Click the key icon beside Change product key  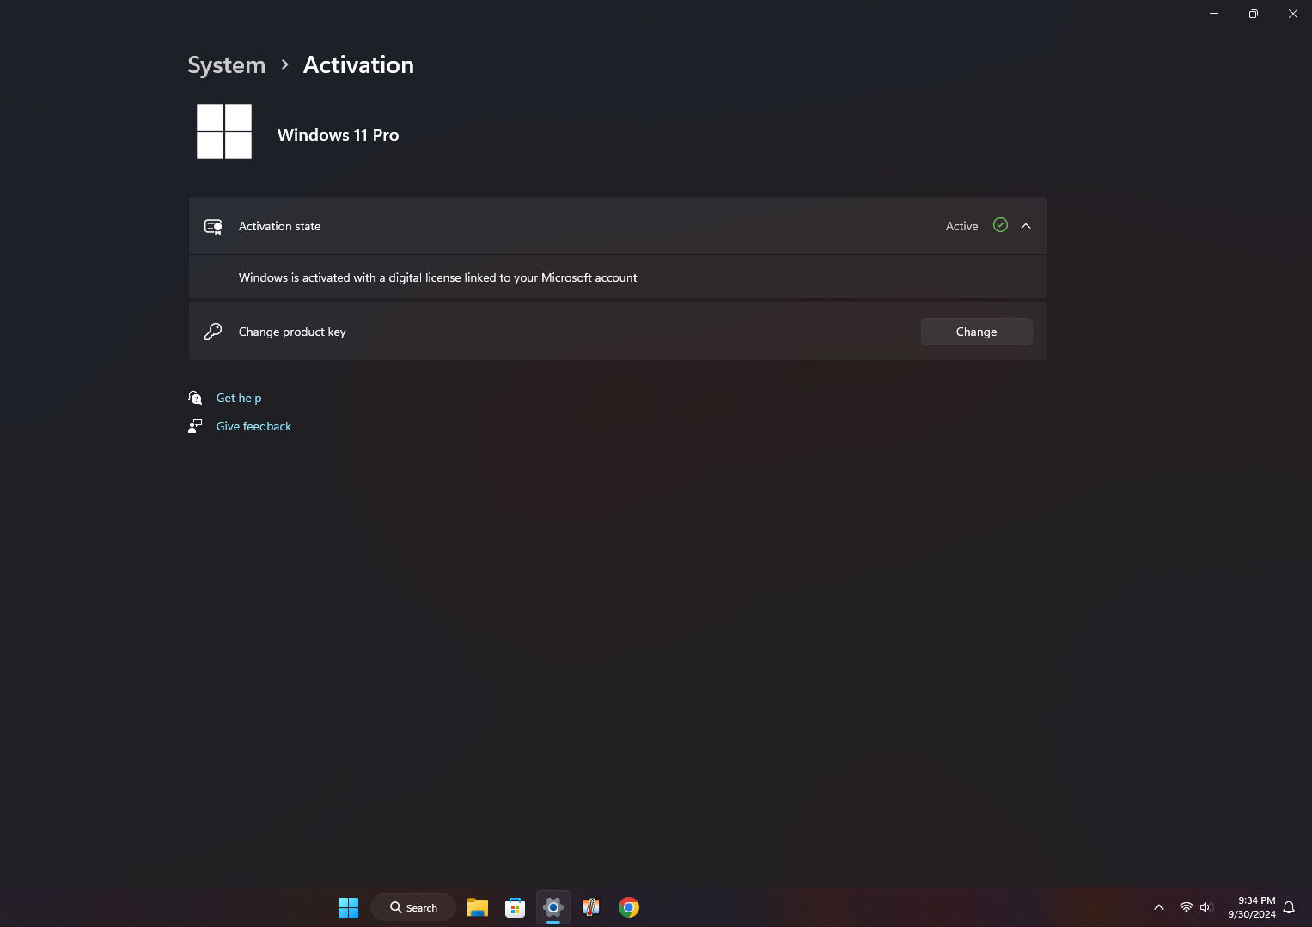click(x=213, y=332)
